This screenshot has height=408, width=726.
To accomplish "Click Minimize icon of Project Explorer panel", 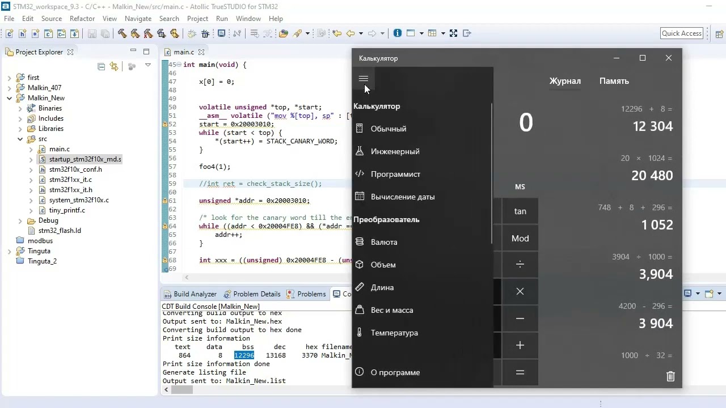I will pyautogui.click(x=133, y=52).
